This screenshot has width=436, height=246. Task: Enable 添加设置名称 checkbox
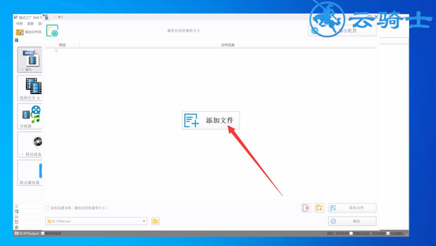point(48,208)
